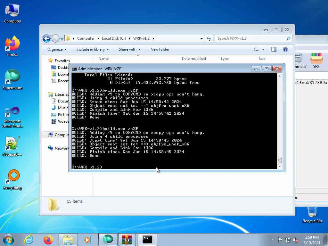Open recent pages dropdown next to Forward button
Viewport: 328px width, 246px height.
pyautogui.click(x=62, y=39)
